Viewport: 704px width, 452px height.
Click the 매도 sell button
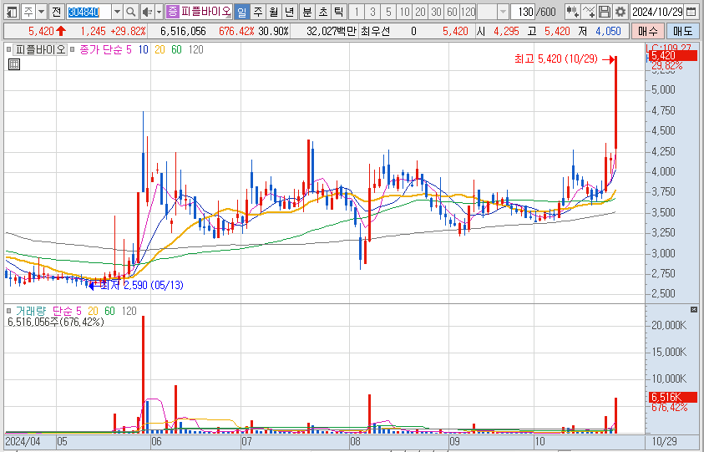[x=682, y=32]
